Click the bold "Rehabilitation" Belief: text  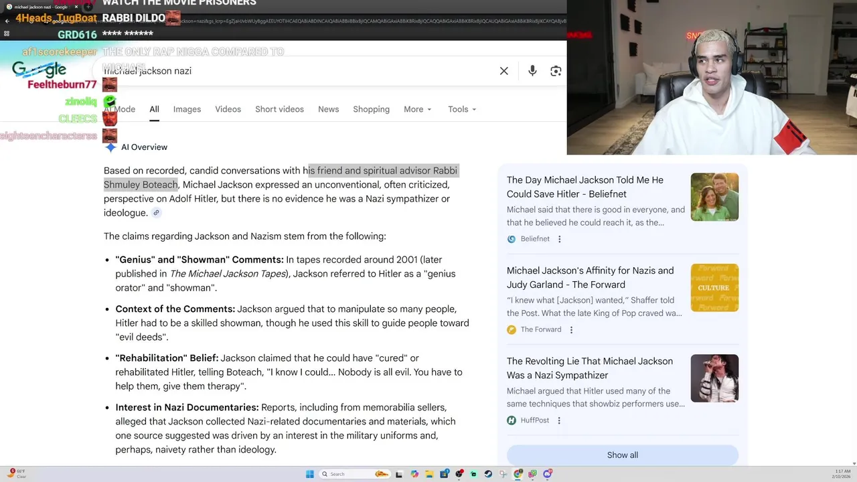coord(167,358)
